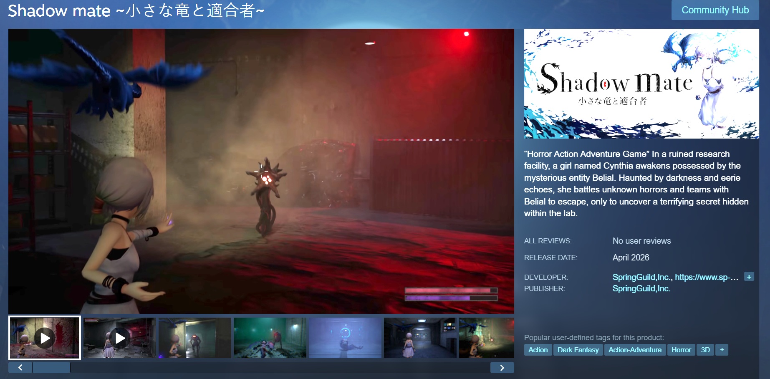Click the Shadow Mate header capsule image
This screenshot has width=770, height=379.
pyautogui.click(x=641, y=83)
